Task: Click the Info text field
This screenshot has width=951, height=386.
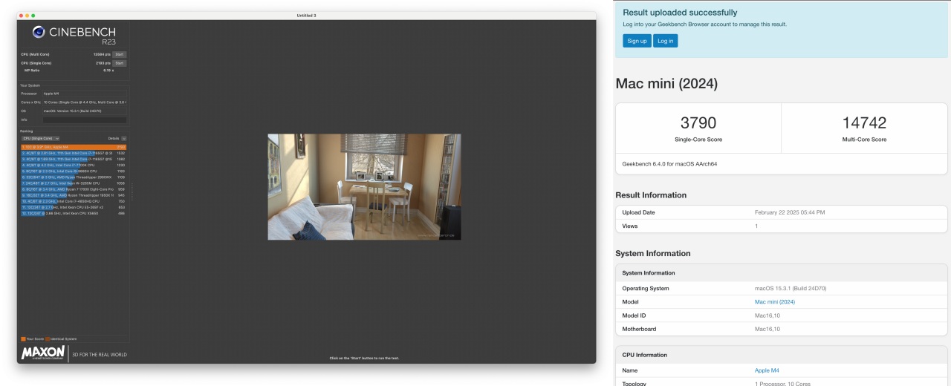Action: (84, 120)
